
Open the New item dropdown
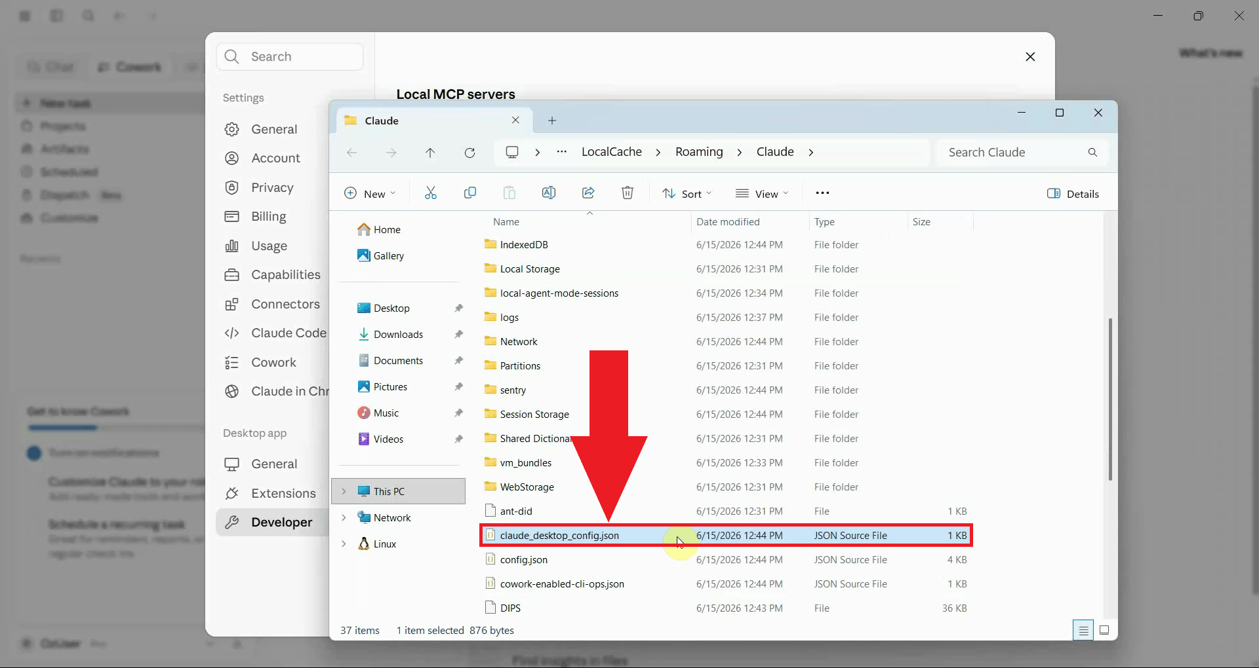pyautogui.click(x=370, y=193)
